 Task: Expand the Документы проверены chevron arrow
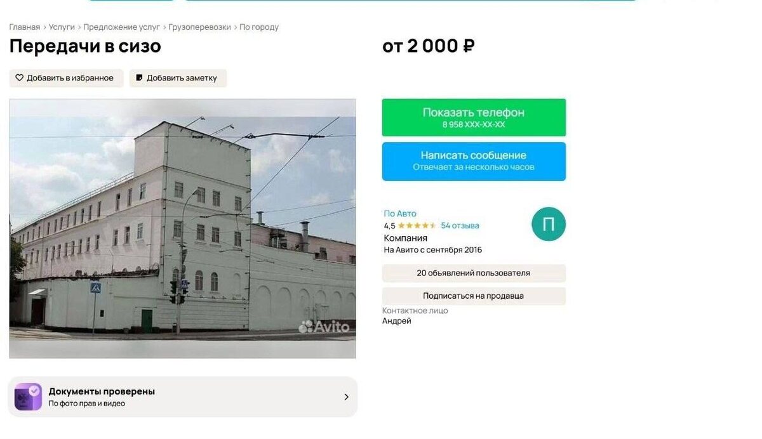click(346, 397)
